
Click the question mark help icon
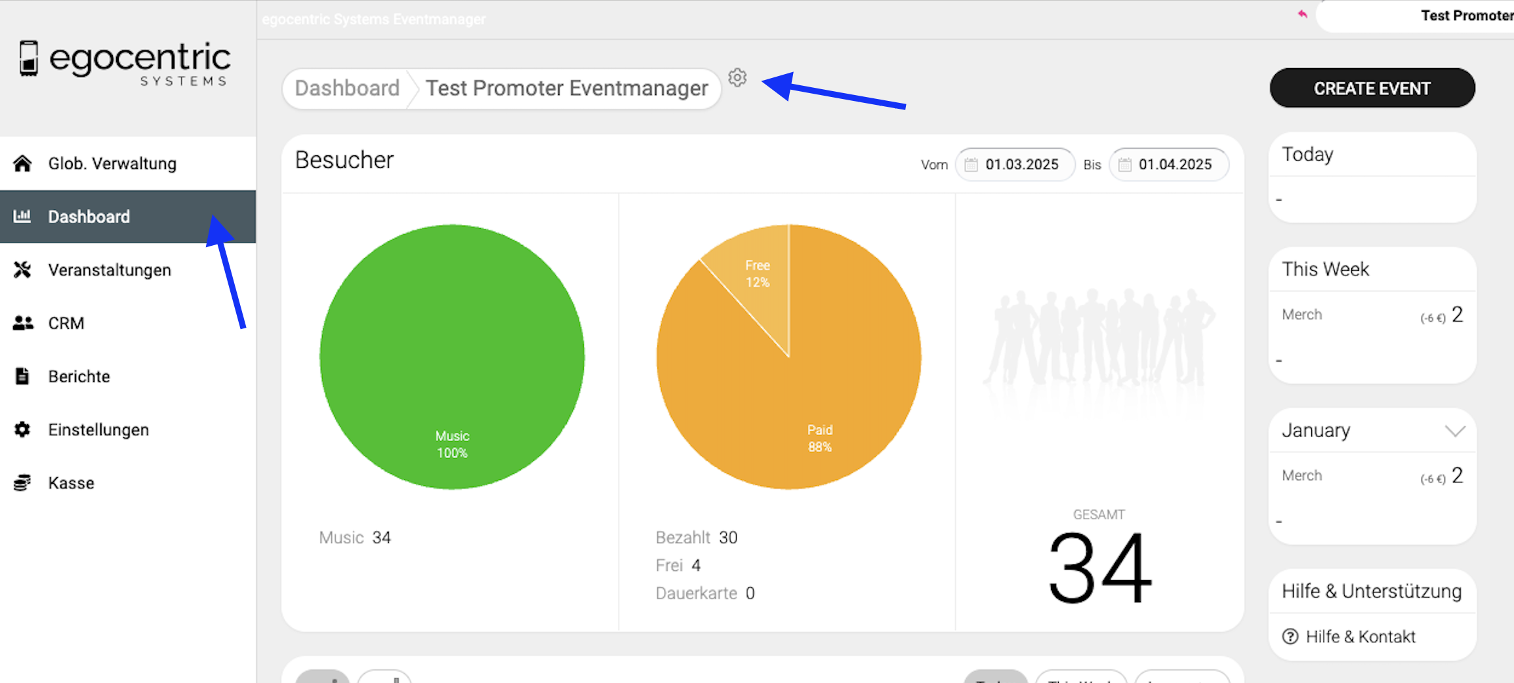click(1290, 636)
